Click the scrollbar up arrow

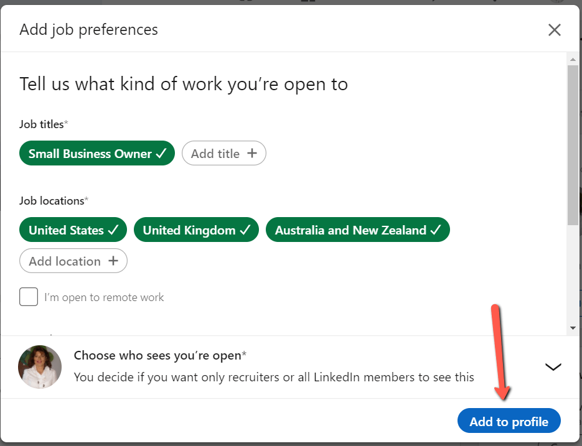[x=573, y=59]
